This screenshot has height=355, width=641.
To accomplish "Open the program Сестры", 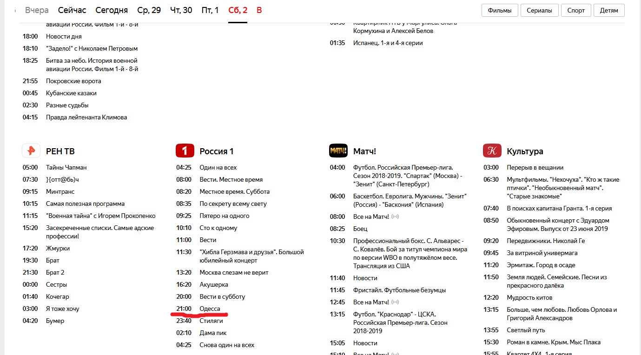I will 57,284.
